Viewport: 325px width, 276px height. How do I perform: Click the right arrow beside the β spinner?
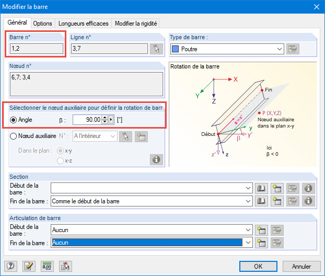[111, 120]
